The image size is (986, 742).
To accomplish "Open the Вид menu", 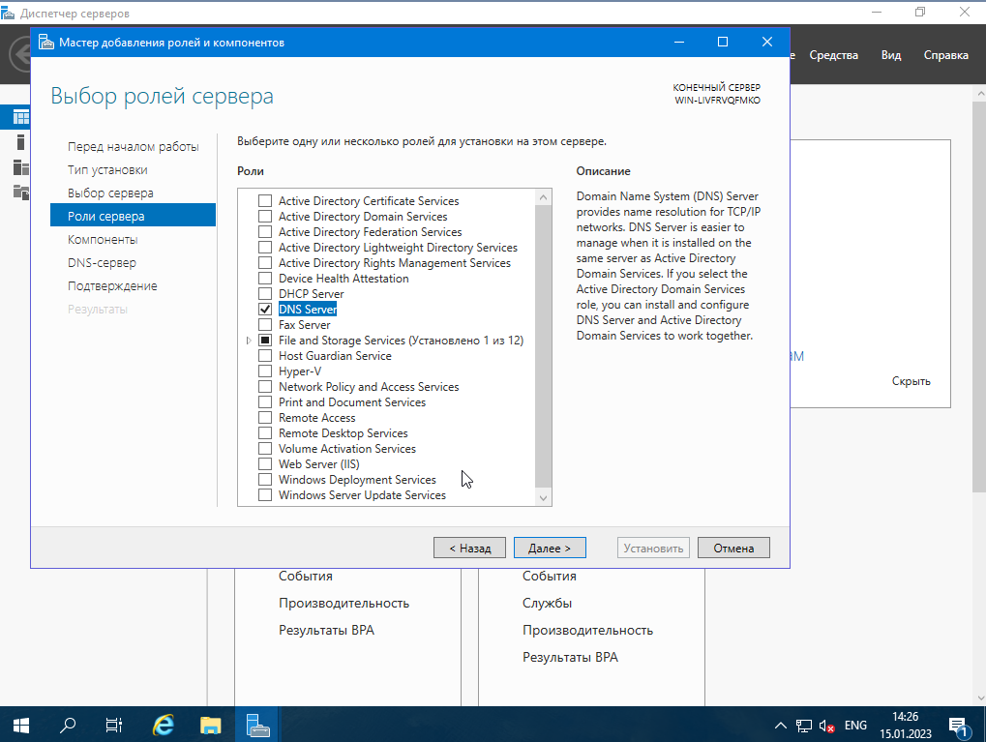I will [x=891, y=55].
